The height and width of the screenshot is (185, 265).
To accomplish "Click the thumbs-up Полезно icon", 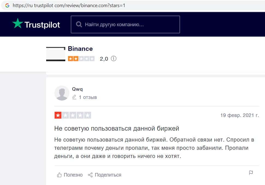I will (59, 175).
